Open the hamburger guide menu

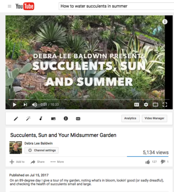point(10,6)
